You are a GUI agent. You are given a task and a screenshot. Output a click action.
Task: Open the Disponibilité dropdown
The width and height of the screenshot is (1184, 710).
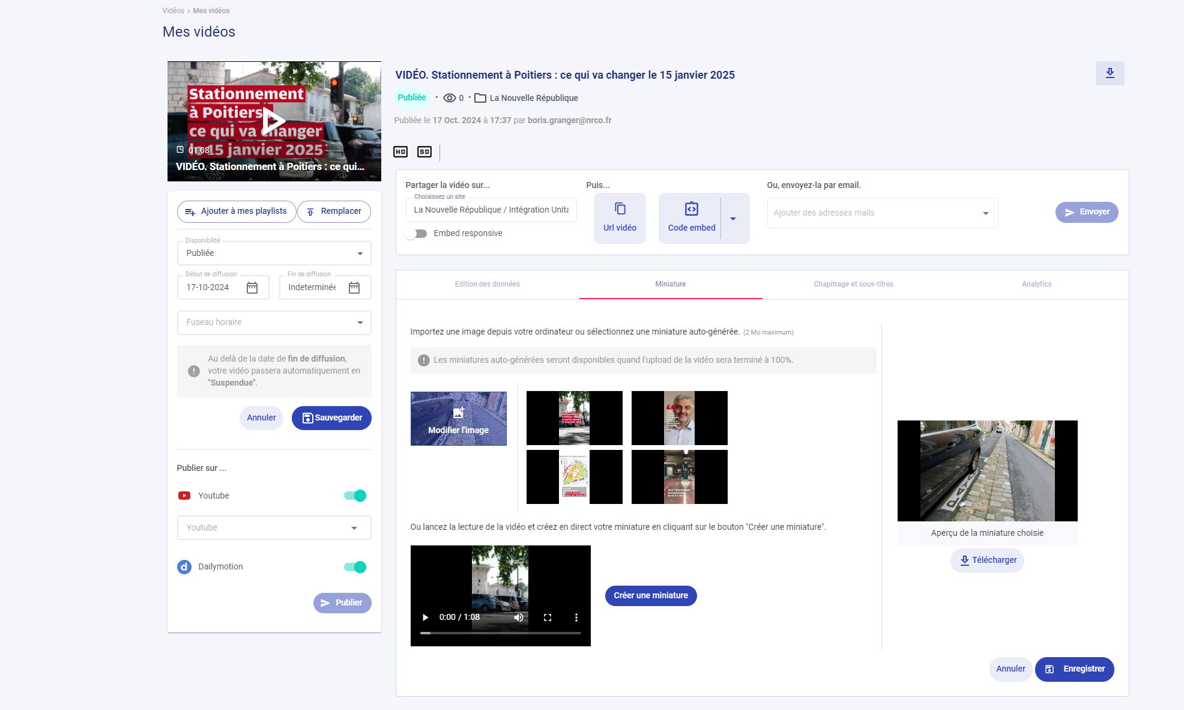274,253
